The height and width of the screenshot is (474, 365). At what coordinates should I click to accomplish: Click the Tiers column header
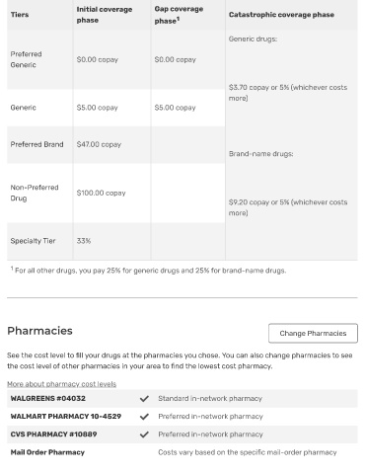(20, 15)
